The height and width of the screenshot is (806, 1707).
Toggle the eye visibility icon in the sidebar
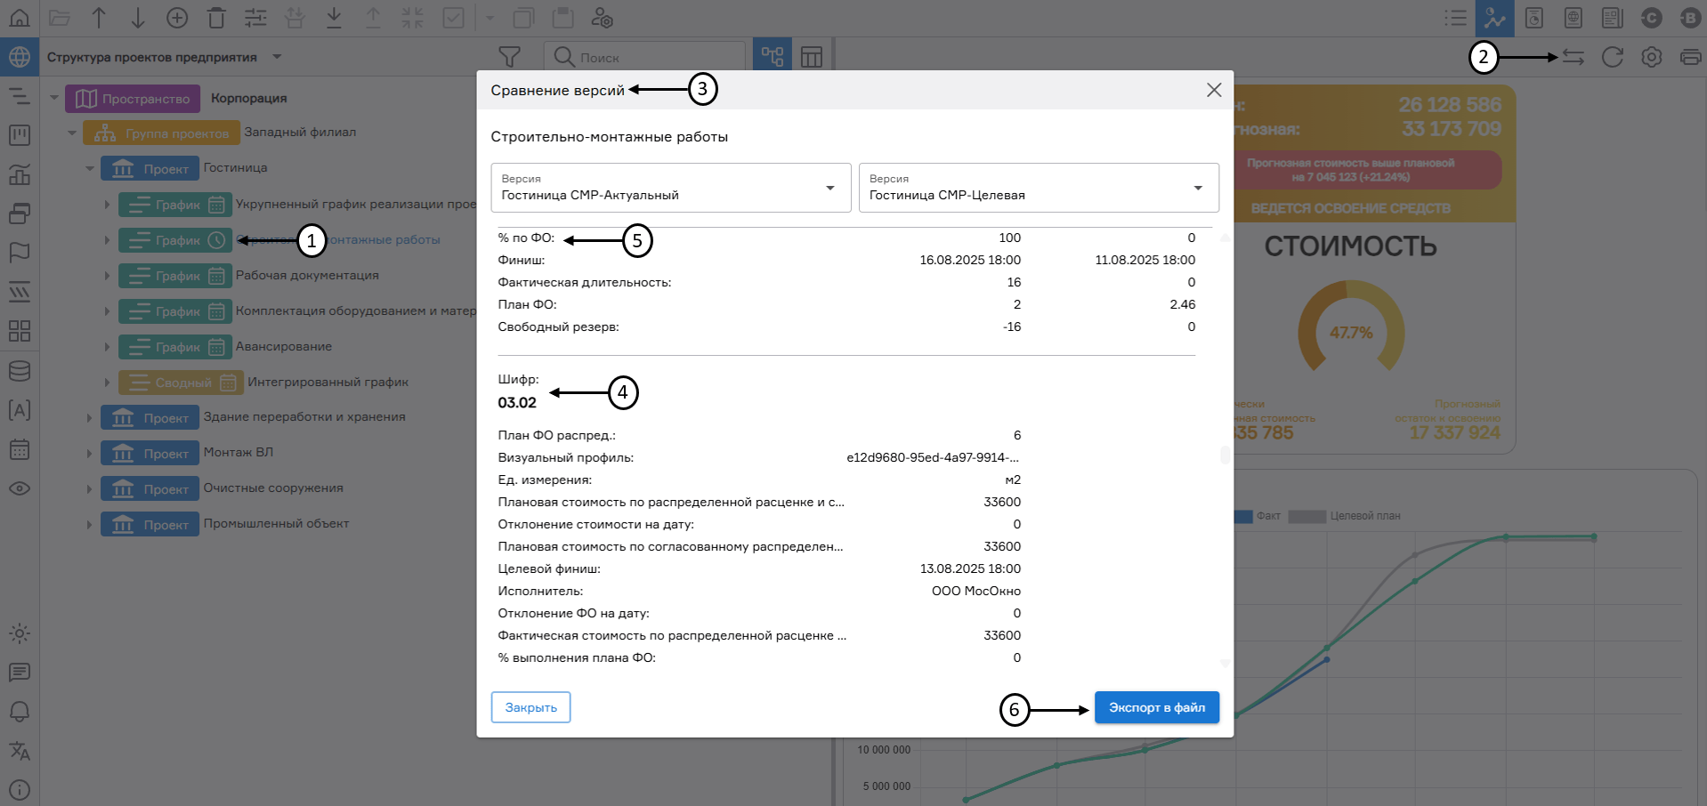(20, 488)
